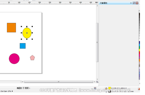This screenshot has height=95, width=145.
Task: Click the top-left selection handle of the ellipse
Action: [x=21, y=26]
